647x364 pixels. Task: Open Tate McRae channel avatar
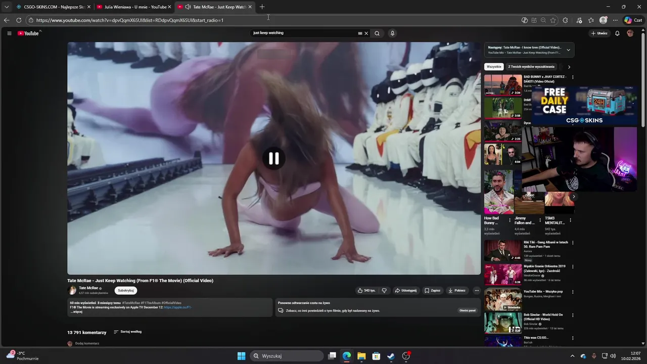point(72,290)
